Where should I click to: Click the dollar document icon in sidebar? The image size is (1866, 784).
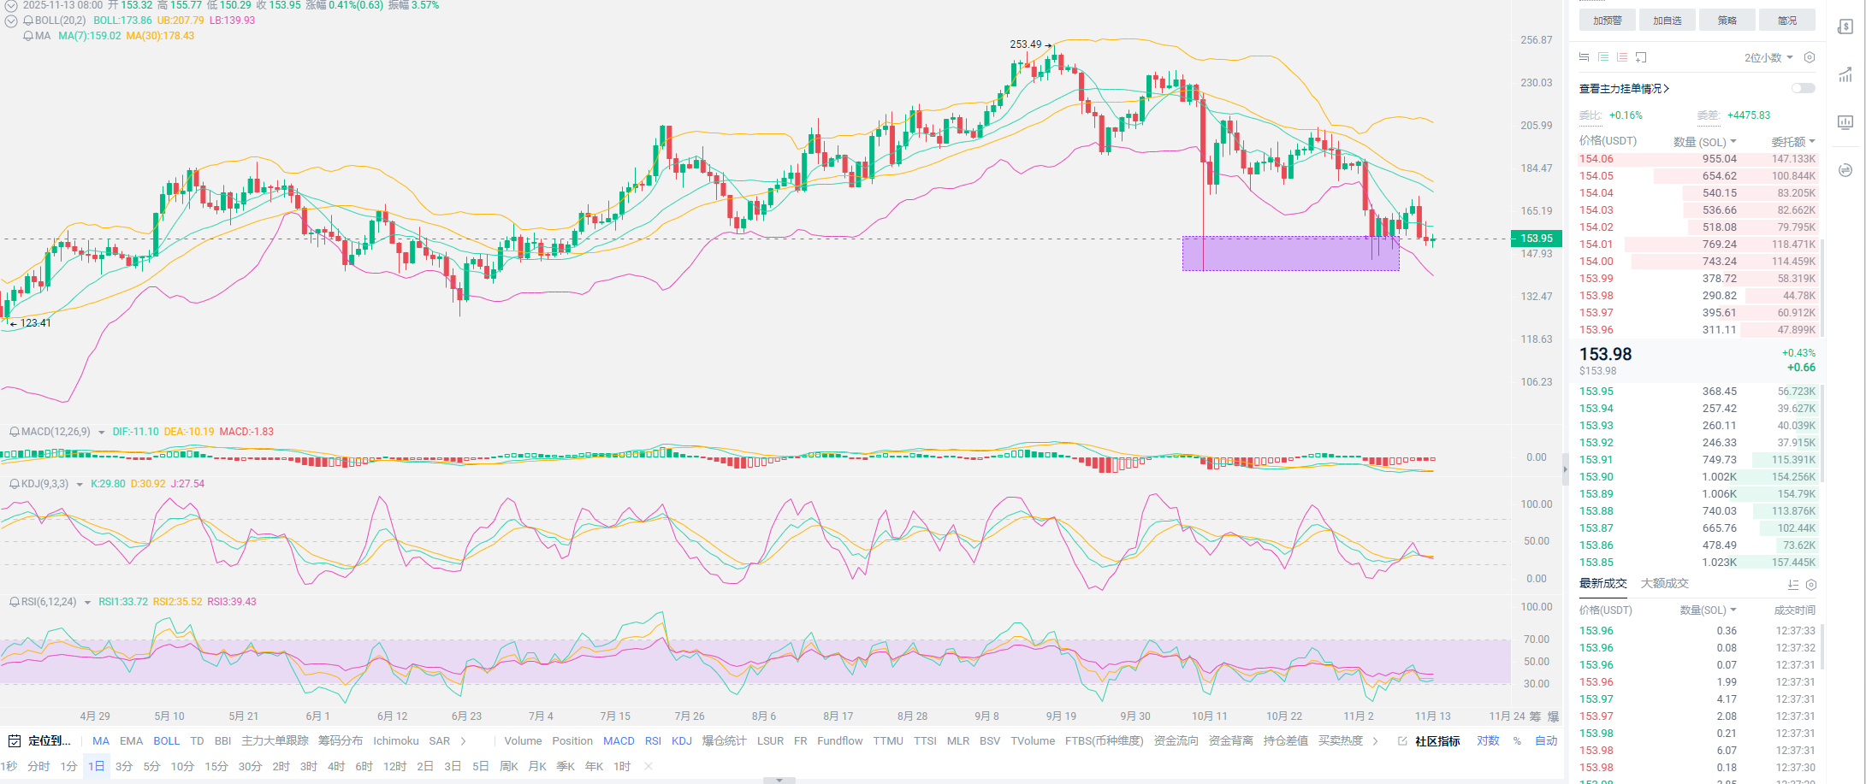click(x=1845, y=27)
